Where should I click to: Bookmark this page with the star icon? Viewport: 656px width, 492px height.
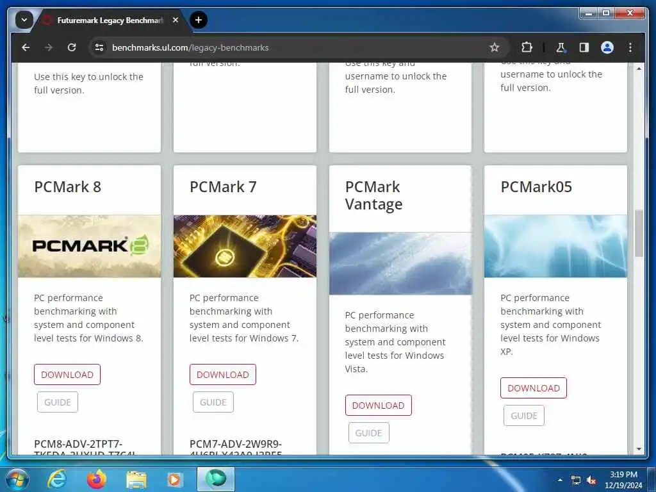point(495,47)
